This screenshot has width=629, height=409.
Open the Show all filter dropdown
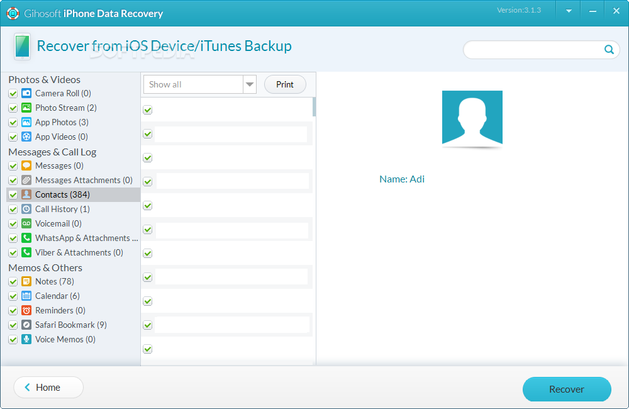tap(200, 84)
